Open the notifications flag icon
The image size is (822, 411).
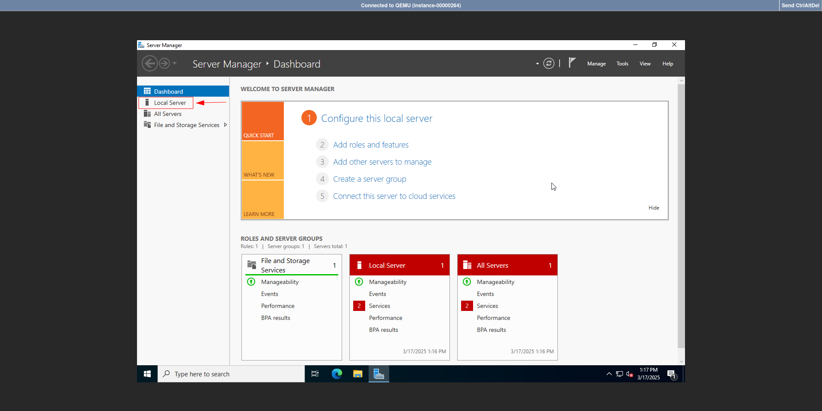pyautogui.click(x=572, y=63)
